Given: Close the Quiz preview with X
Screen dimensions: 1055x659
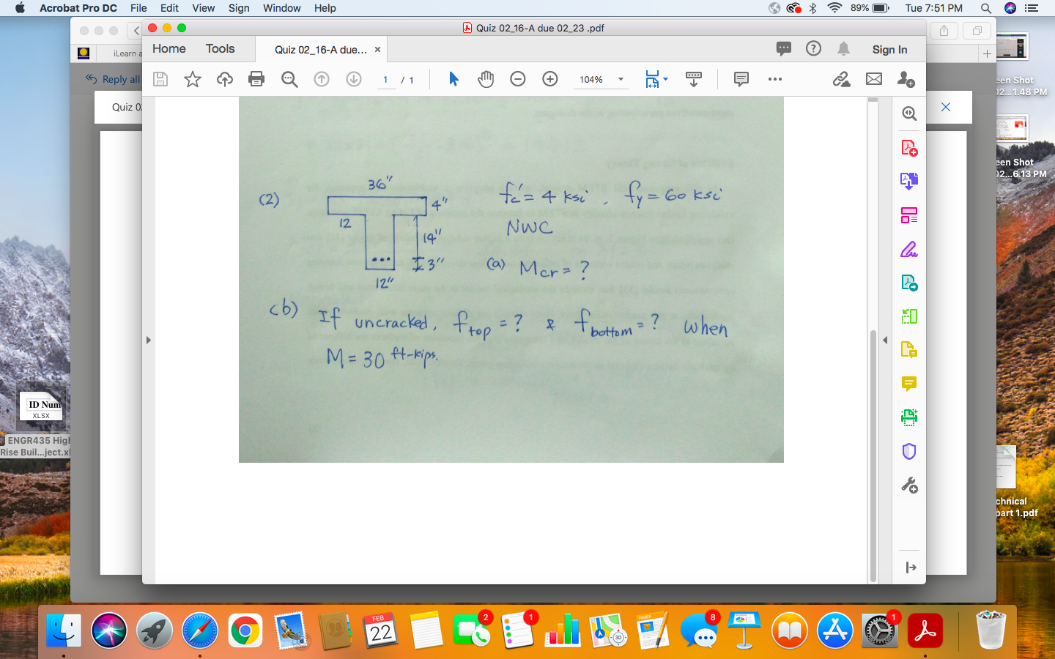Looking at the screenshot, I should 946,107.
